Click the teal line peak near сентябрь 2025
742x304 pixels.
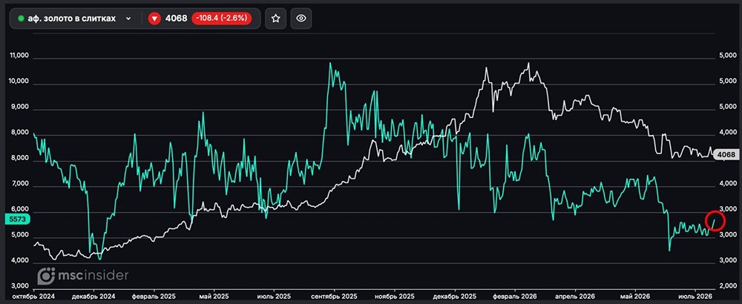tap(330, 63)
